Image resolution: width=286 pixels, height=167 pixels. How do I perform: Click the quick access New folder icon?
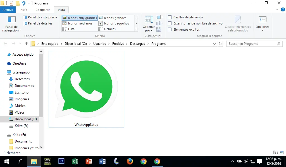[18, 3]
